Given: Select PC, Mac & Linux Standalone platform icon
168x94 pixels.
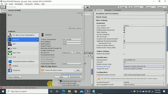Looking at the screenshot, I should tap(10, 35).
